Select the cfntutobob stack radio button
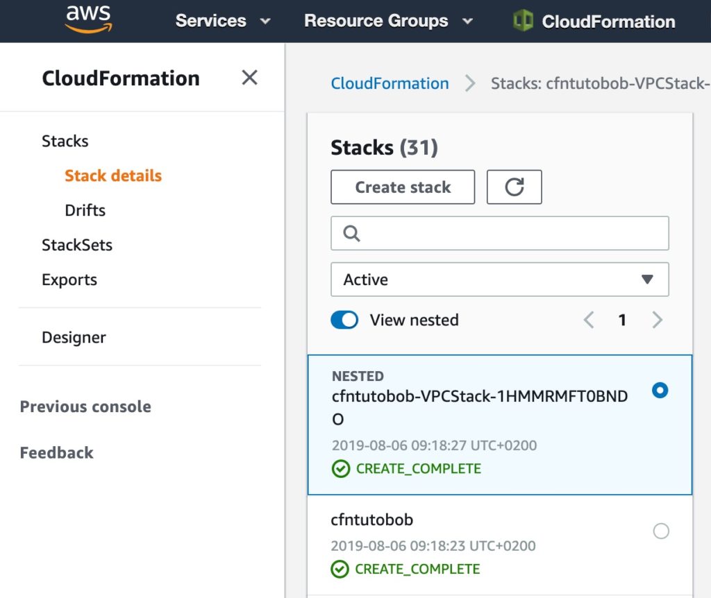The image size is (711, 598). (661, 531)
